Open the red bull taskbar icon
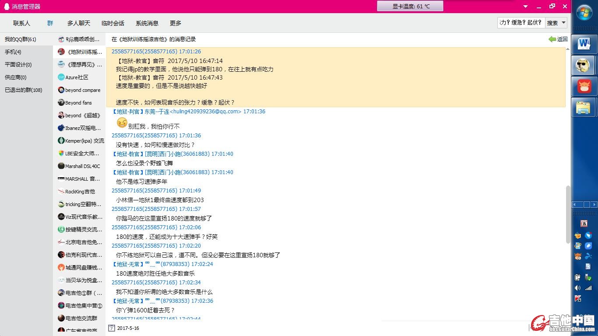The image size is (598, 336). tap(584, 86)
